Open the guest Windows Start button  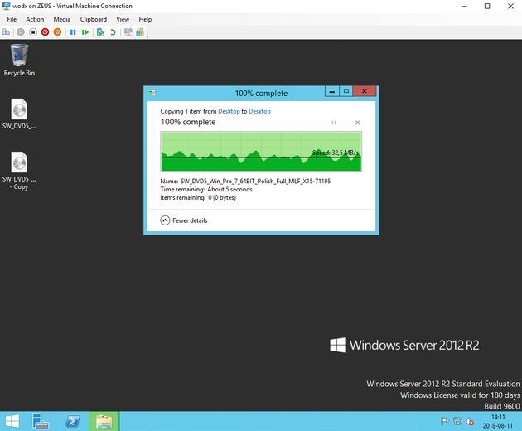click(x=12, y=421)
